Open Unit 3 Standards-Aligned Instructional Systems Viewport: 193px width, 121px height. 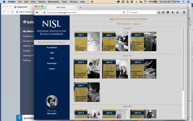tap(144, 41)
